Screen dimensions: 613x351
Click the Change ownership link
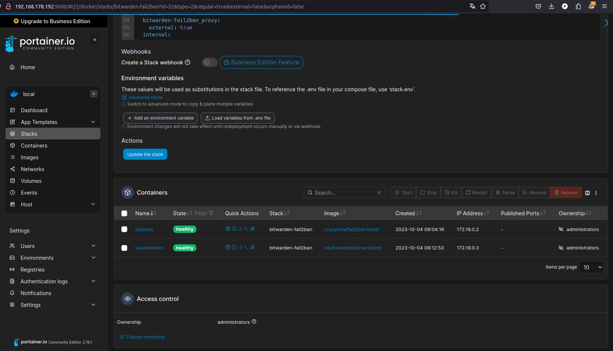[145, 337]
